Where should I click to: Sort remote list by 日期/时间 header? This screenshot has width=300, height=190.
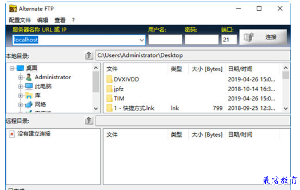click(x=252, y=134)
